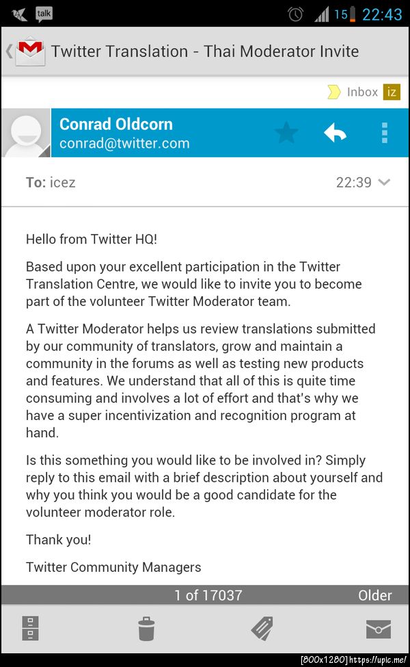Image resolution: width=410 pixels, height=667 pixels.
Task: Tap the sender contact photo
Action: (x=25, y=133)
